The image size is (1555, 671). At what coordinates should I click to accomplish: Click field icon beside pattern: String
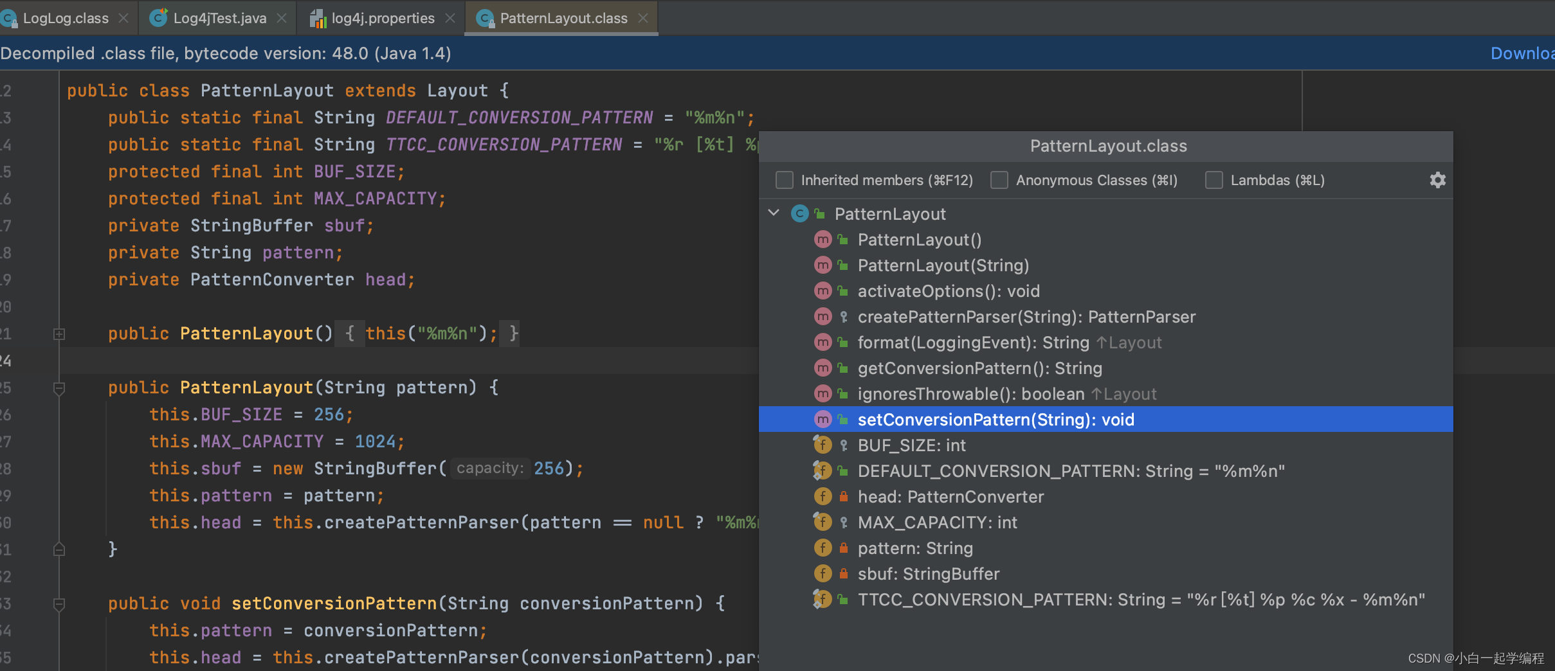823,548
